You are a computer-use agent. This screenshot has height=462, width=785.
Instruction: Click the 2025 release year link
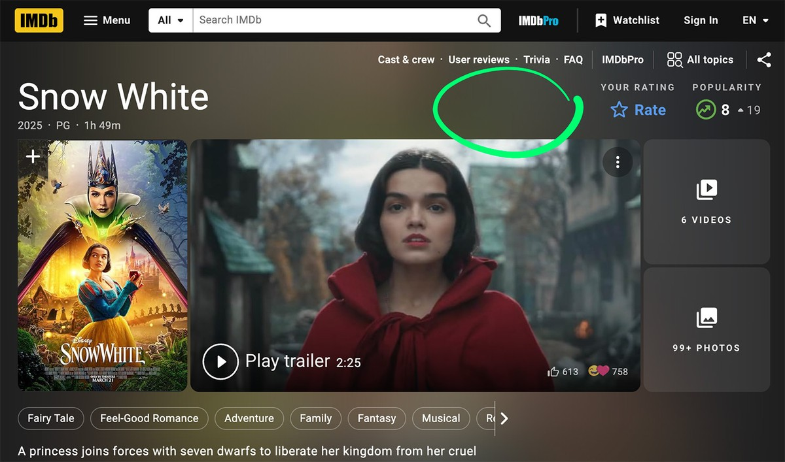tap(30, 125)
